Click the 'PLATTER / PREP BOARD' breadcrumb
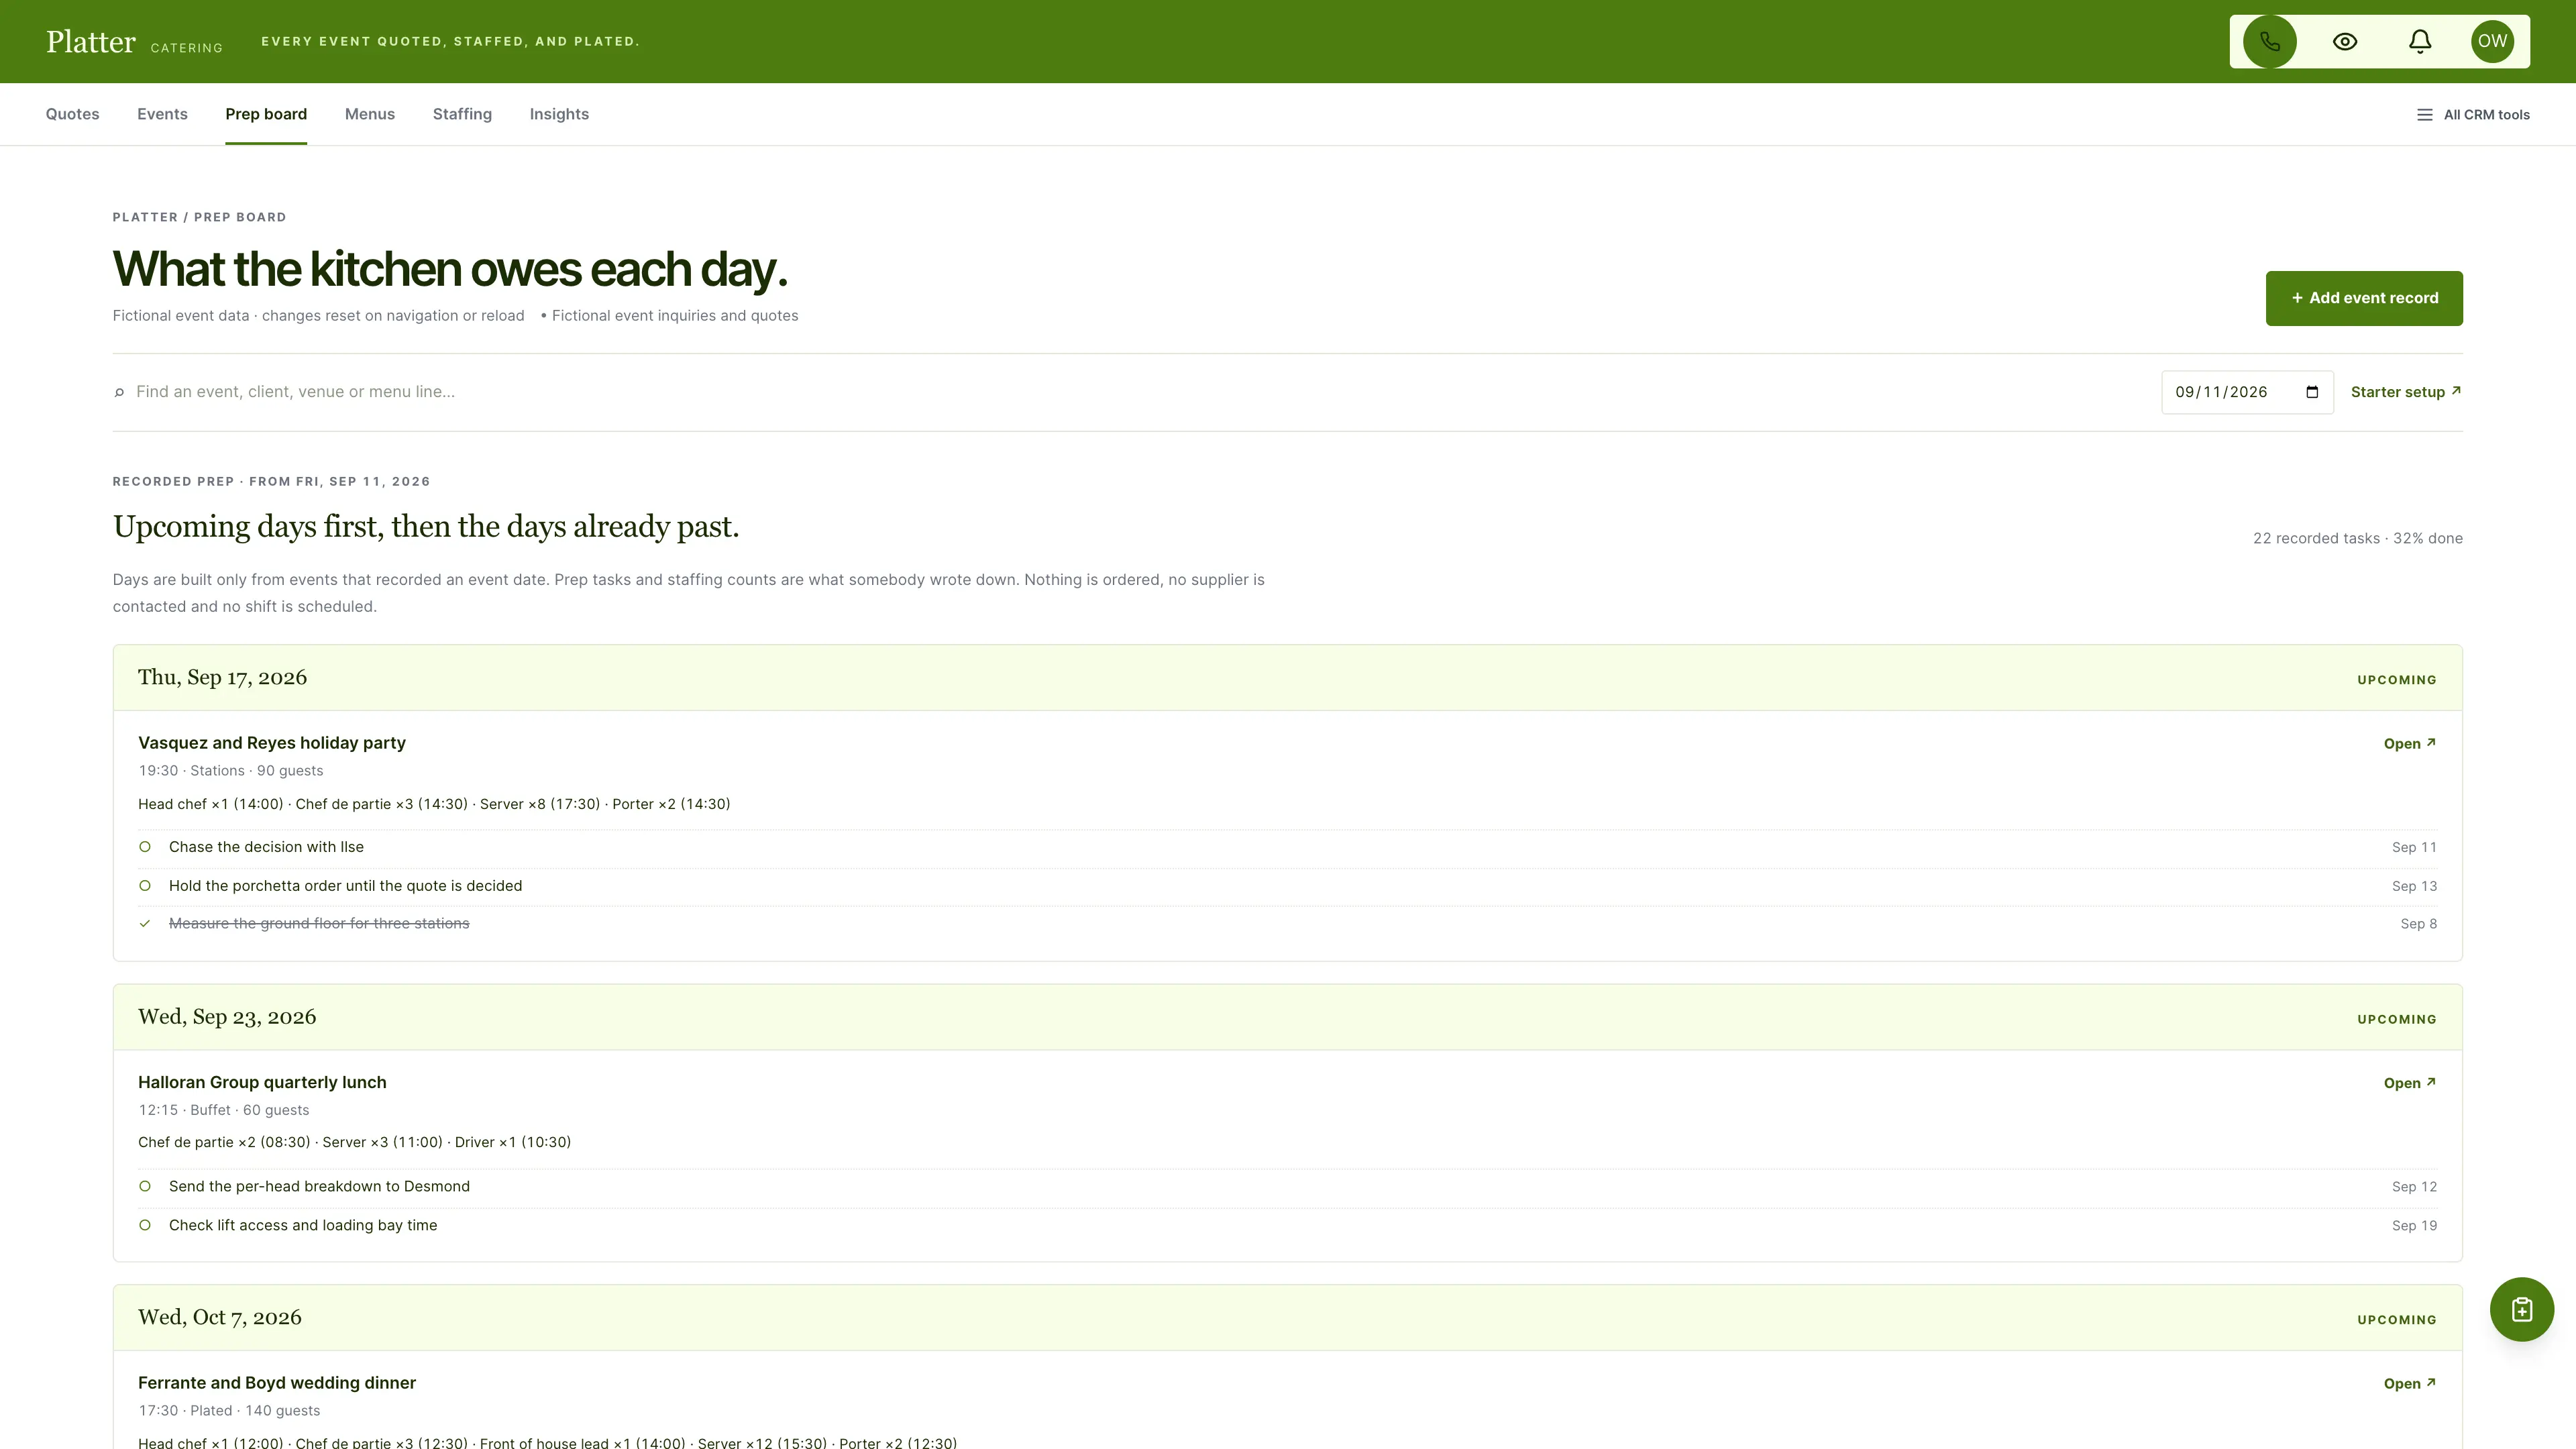The width and height of the screenshot is (2576, 1449). click(200, 217)
